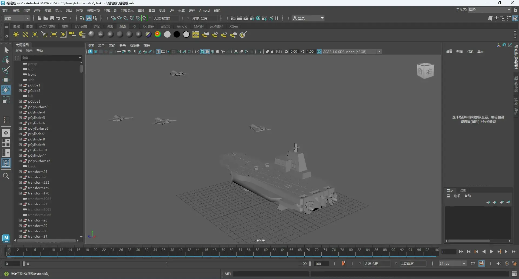
Task: Click the range slider bar
Action: (167, 264)
